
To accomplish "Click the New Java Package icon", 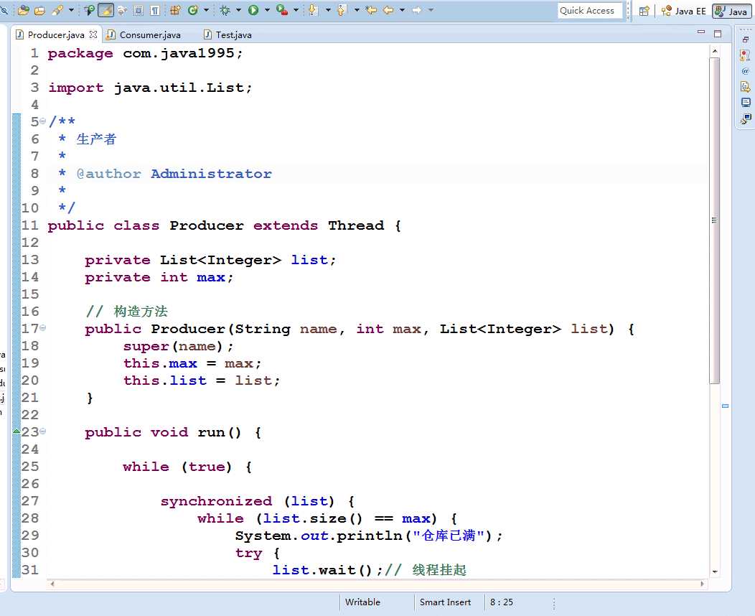I will pyautogui.click(x=175, y=9).
